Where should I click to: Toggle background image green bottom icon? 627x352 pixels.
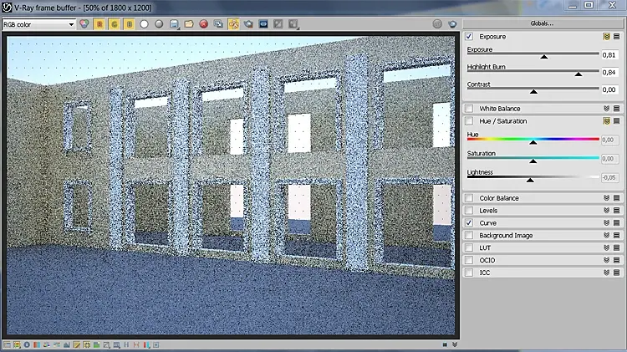click(96, 344)
